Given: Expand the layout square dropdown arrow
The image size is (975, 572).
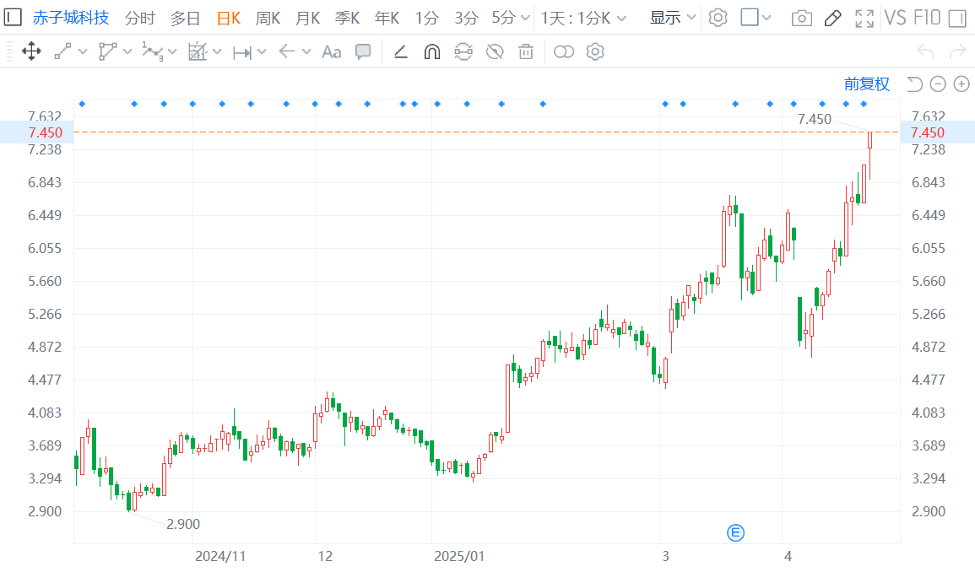Looking at the screenshot, I should point(766,18).
